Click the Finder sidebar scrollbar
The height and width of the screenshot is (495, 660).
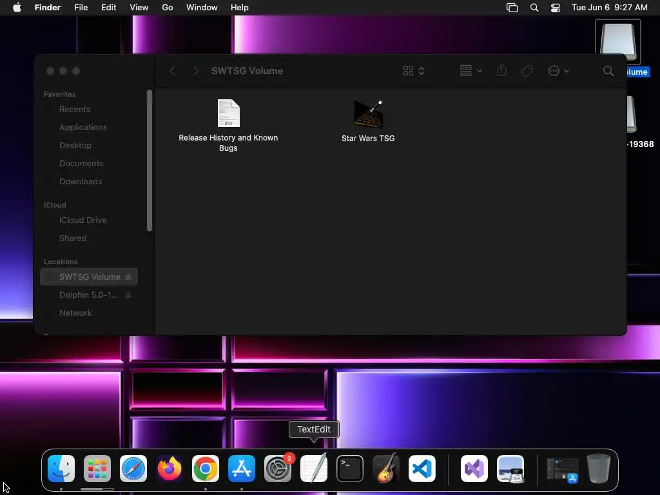pos(149,160)
